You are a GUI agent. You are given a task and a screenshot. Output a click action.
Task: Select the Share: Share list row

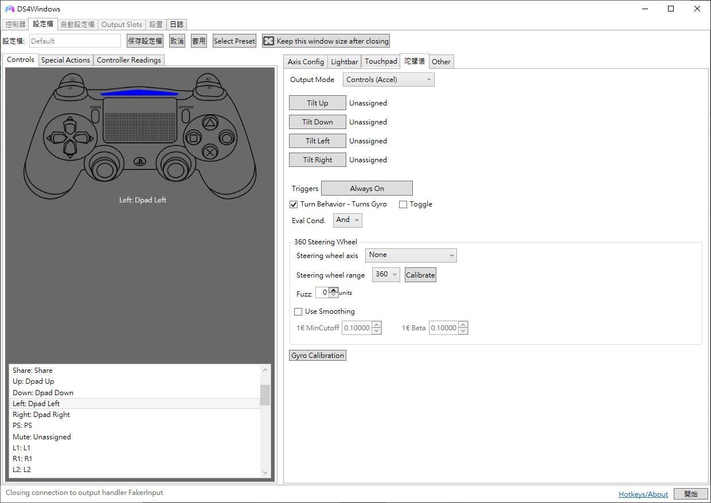point(136,371)
